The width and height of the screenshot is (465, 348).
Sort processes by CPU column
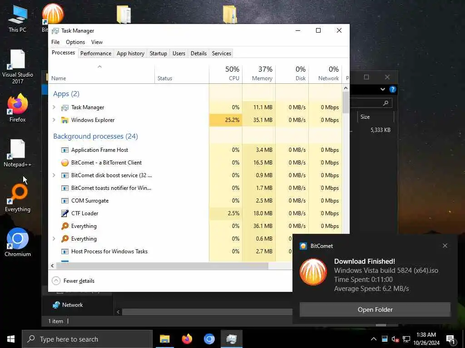[x=226, y=73]
